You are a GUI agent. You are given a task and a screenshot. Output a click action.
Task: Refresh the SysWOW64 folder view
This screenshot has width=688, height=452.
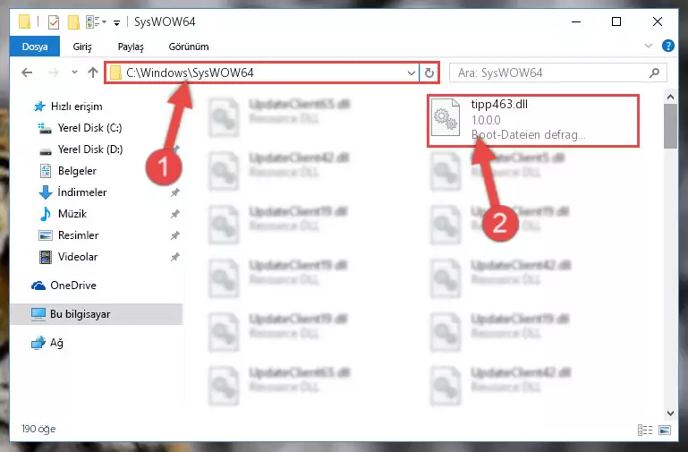429,72
